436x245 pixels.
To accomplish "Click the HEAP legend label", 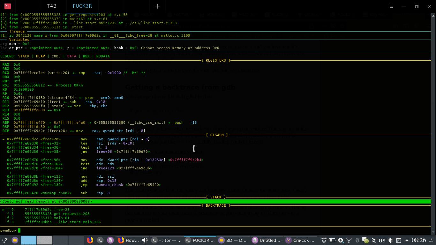I will pyautogui.click(x=41, y=56).
